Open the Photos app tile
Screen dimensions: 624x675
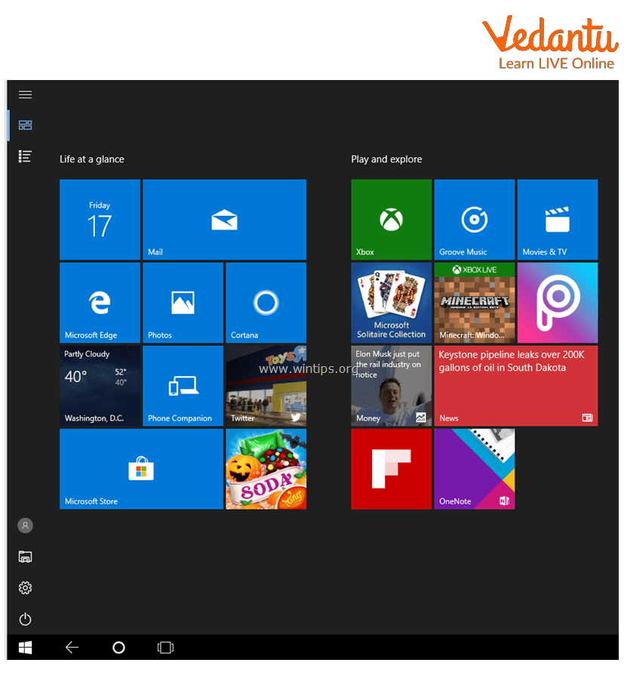click(x=183, y=303)
